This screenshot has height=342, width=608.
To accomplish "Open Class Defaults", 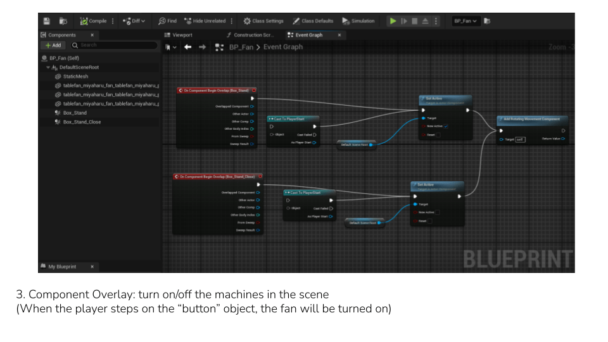I will point(313,21).
